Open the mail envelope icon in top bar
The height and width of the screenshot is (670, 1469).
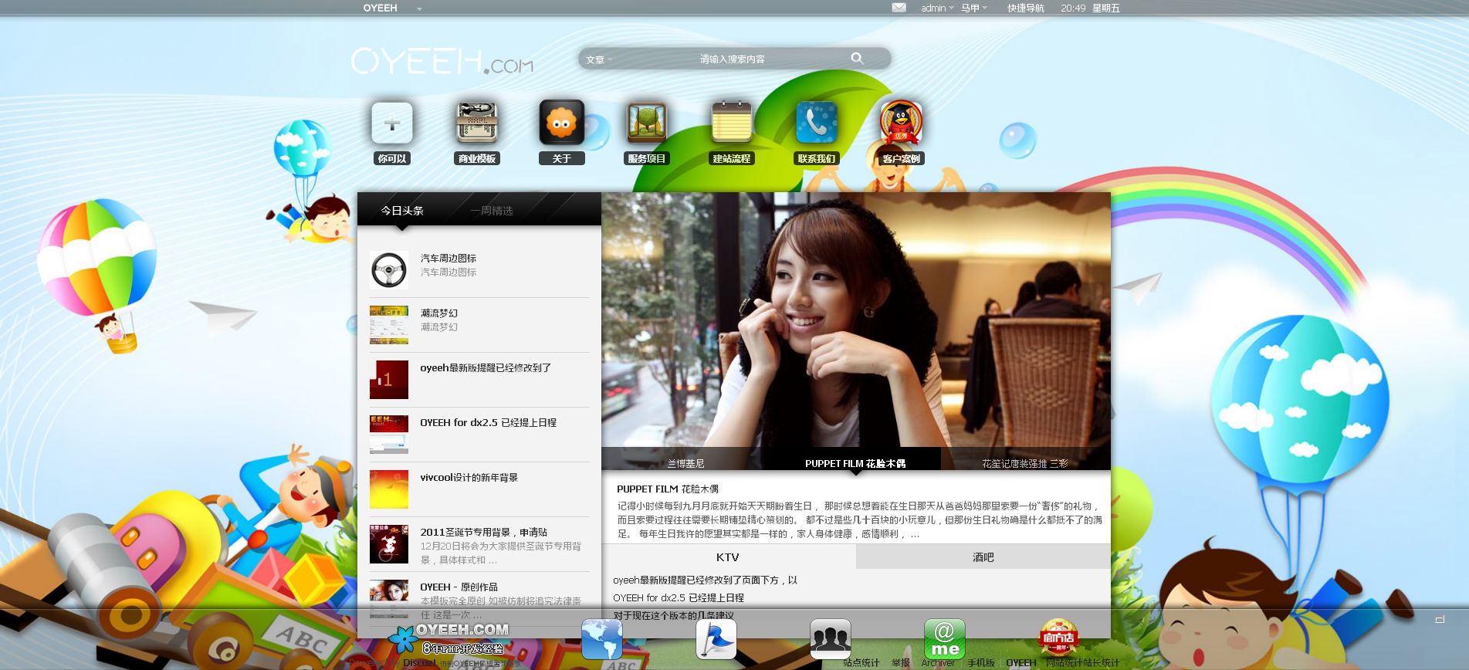click(x=899, y=8)
